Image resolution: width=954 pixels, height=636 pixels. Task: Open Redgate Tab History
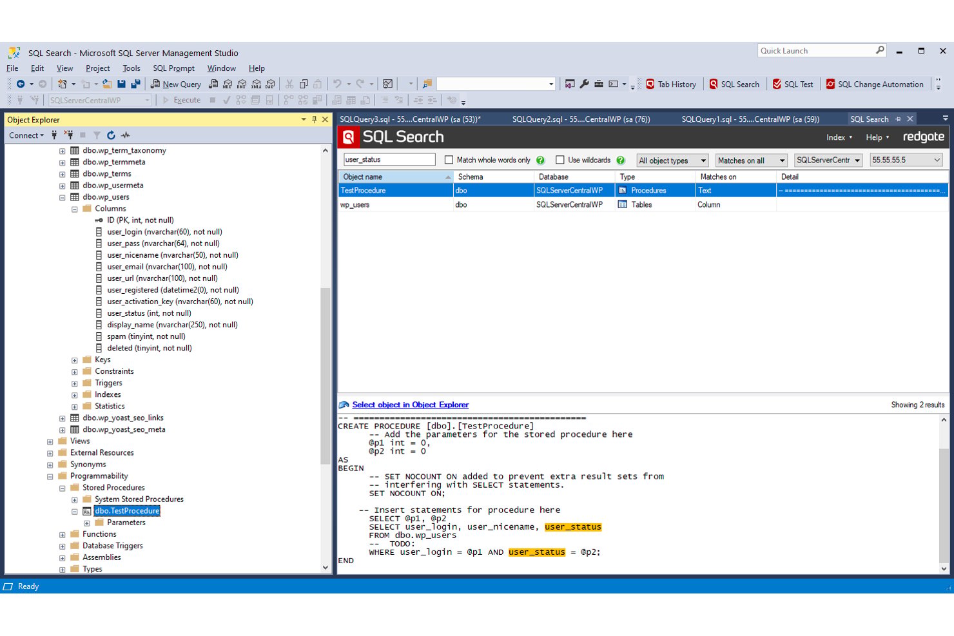pos(671,84)
